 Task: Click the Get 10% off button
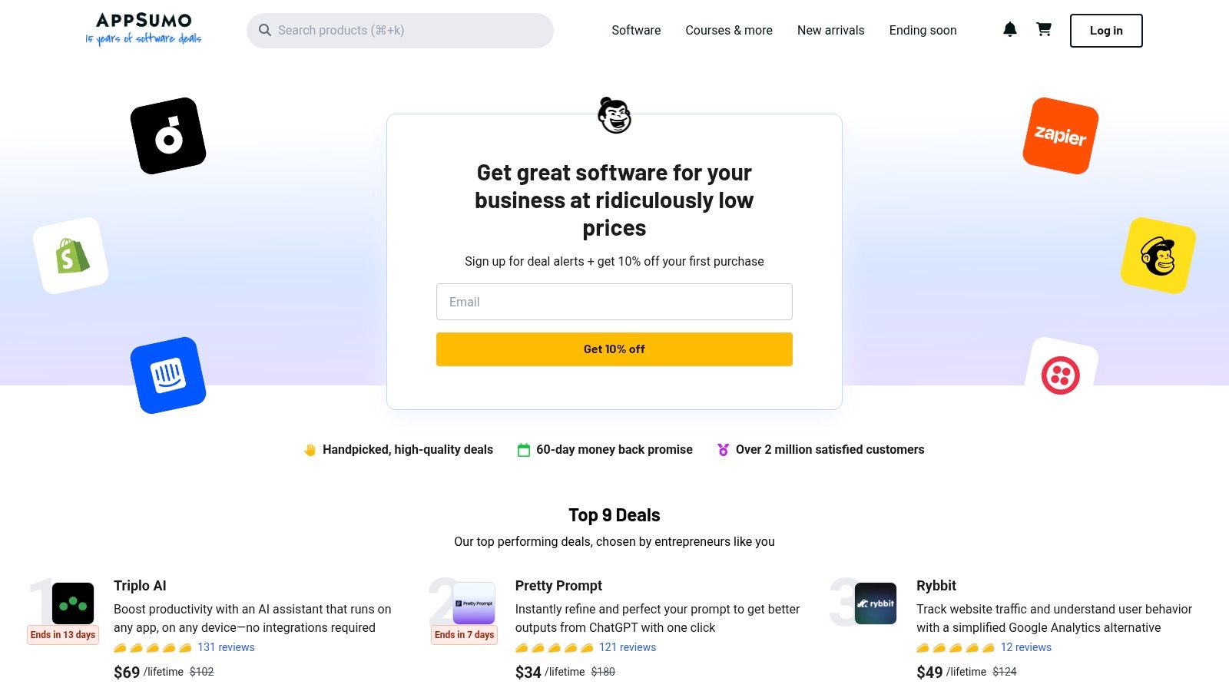point(614,349)
